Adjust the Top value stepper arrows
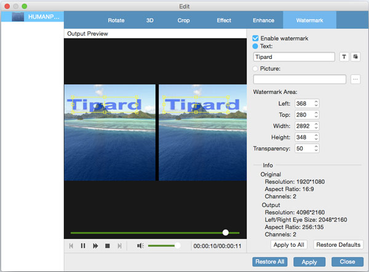 point(316,115)
